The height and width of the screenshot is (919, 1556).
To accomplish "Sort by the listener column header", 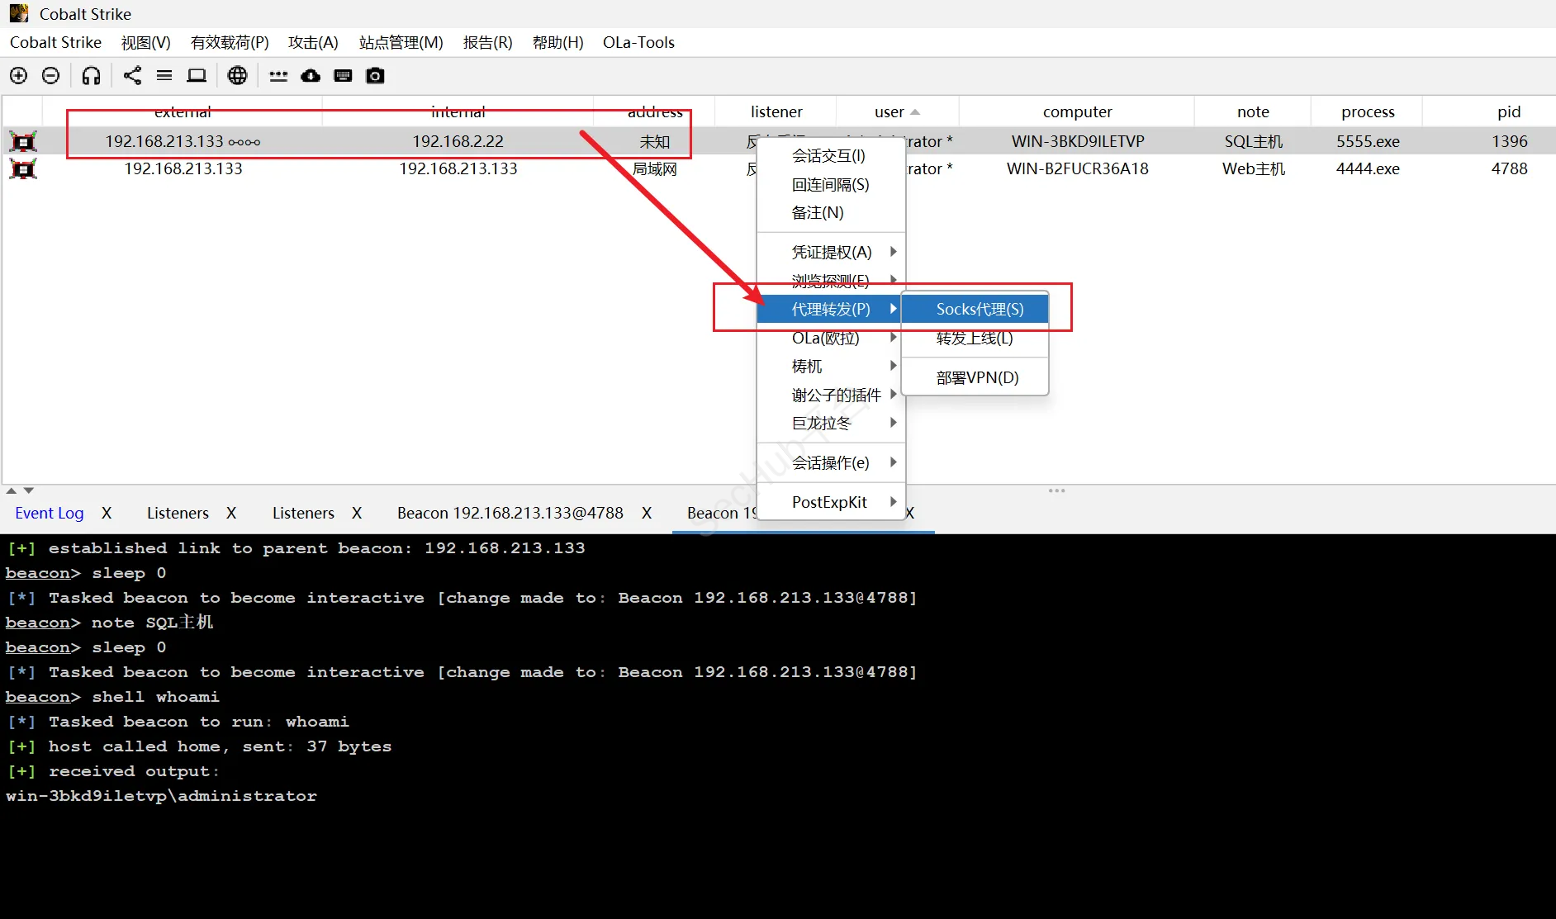I will tap(776, 111).
